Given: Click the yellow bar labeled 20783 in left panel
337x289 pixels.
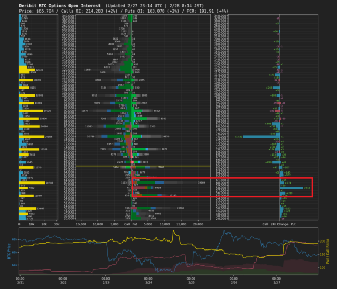Looking at the screenshot, I should 32,182.
